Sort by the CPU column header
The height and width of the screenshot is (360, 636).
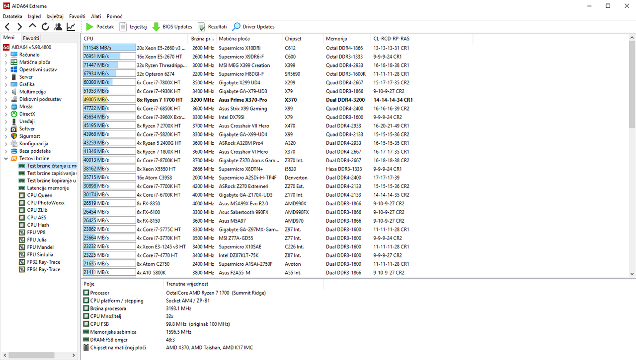(x=135, y=39)
